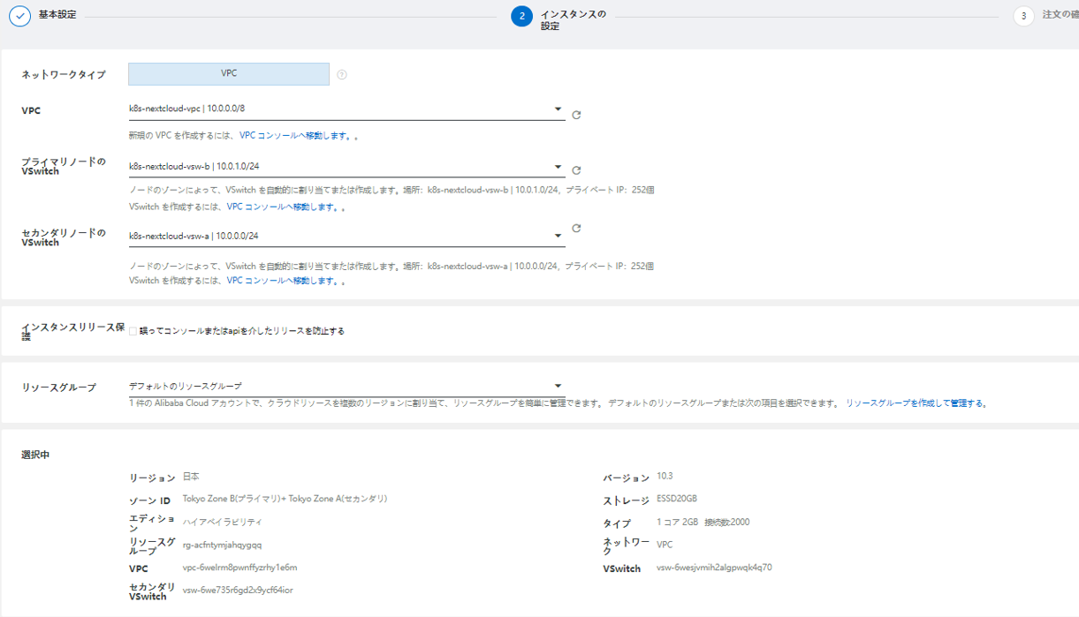Click the edition value ハイアベイラビリティ
Viewport: 1079px width, 617px height.
223,522
